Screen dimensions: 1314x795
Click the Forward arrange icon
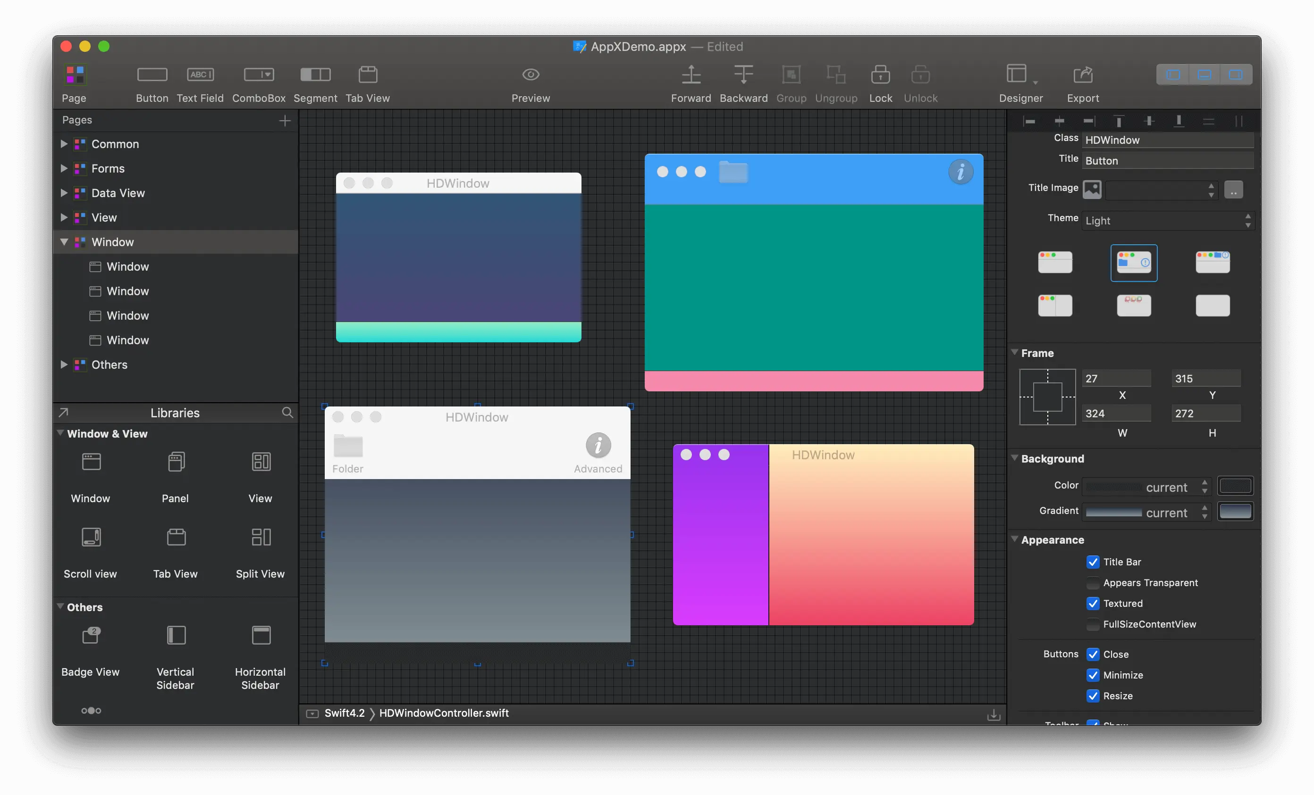pyautogui.click(x=691, y=75)
